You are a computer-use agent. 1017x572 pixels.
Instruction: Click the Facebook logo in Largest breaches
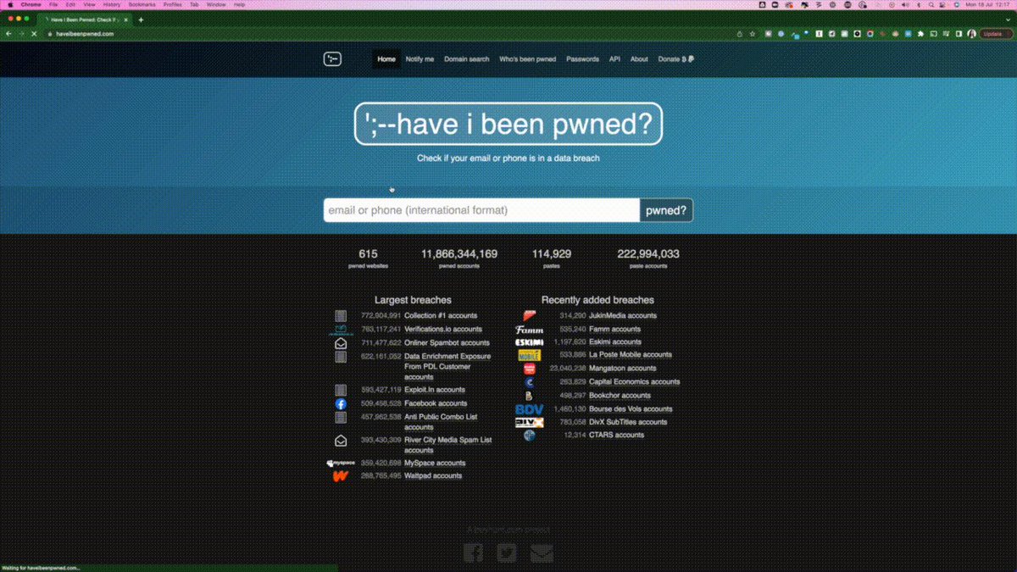pos(341,403)
